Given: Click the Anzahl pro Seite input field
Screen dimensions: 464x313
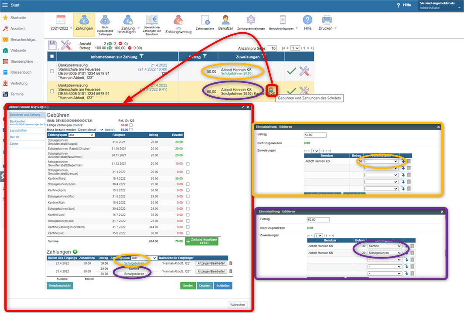Looking at the screenshot, I should [272, 48].
